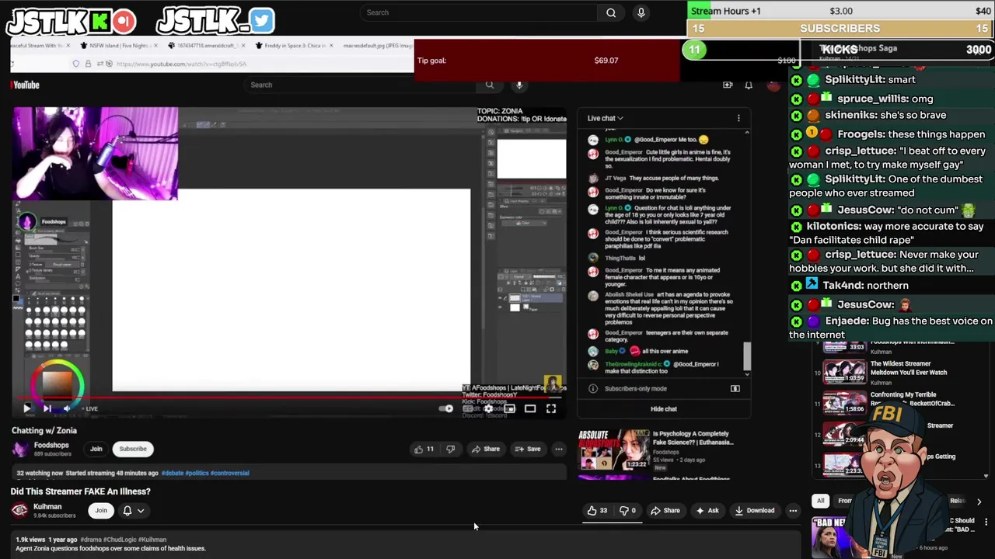This screenshot has width=995, height=559.
Task: Download the Kuihman video
Action: pyautogui.click(x=755, y=510)
